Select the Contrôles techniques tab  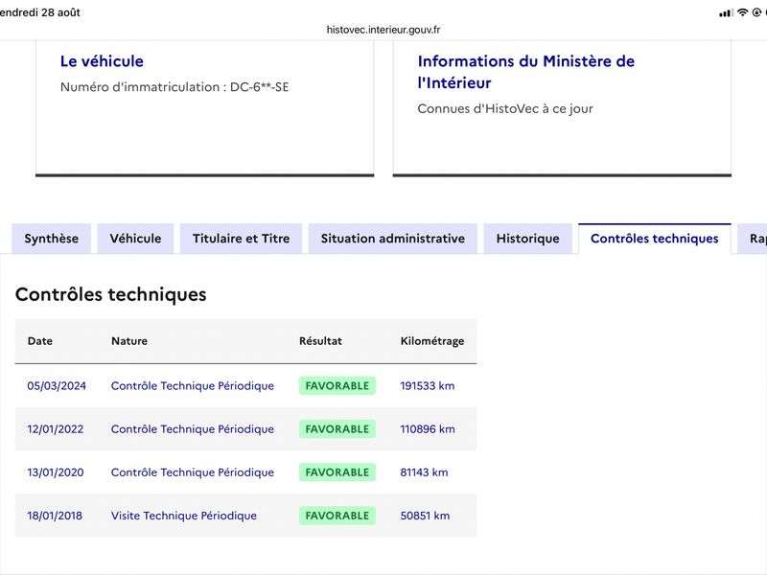(655, 239)
